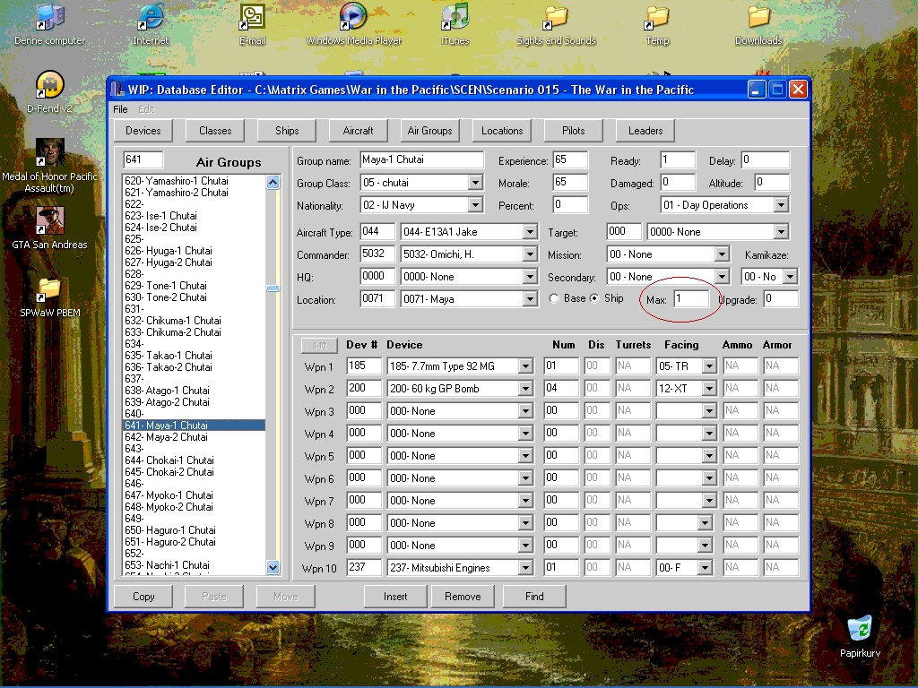Select the Ship radio button
Viewport: 918px width, 688px height.
point(594,298)
